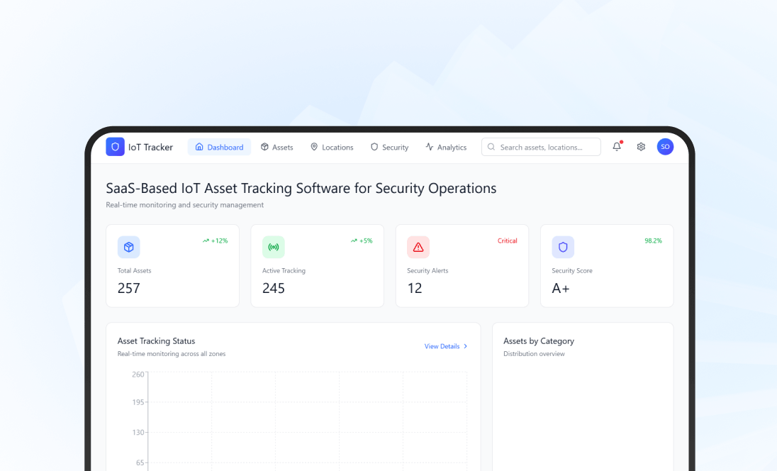Click the IoT Tracker shield logo
Viewport: 777px width, 471px height.
pos(116,147)
